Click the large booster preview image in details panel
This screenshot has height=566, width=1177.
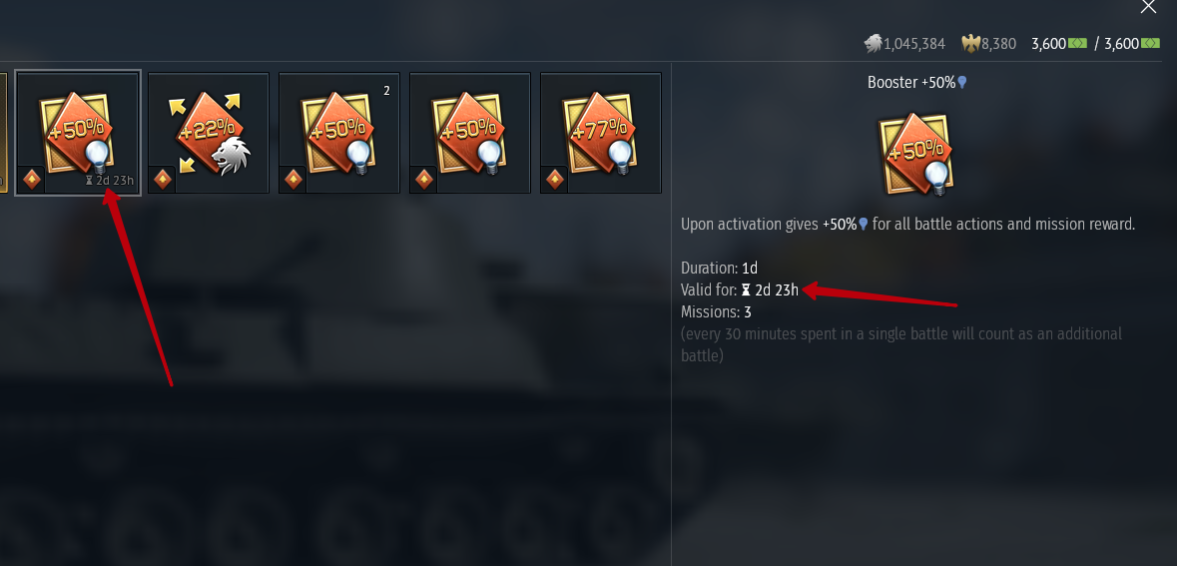[x=915, y=154]
